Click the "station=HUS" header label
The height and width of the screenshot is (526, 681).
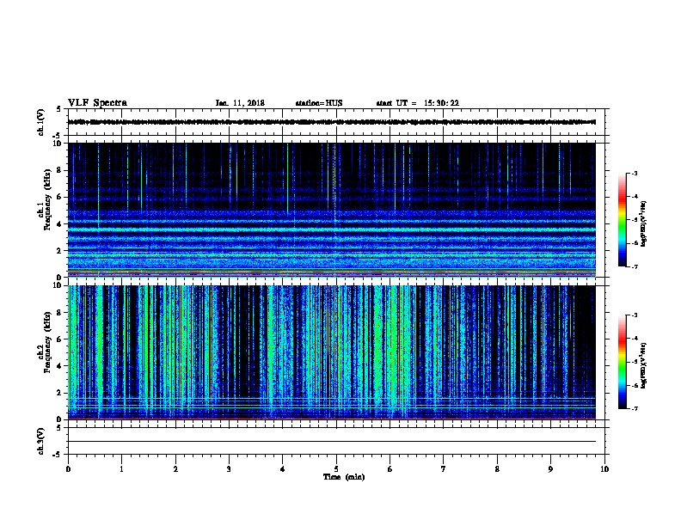(319, 103)
